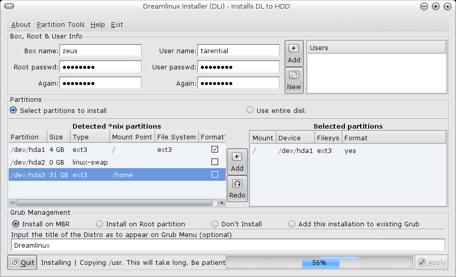This screenshot has height=277, width=456.
Task: Focus the Grub distro title field
Action: pos(228,245)
